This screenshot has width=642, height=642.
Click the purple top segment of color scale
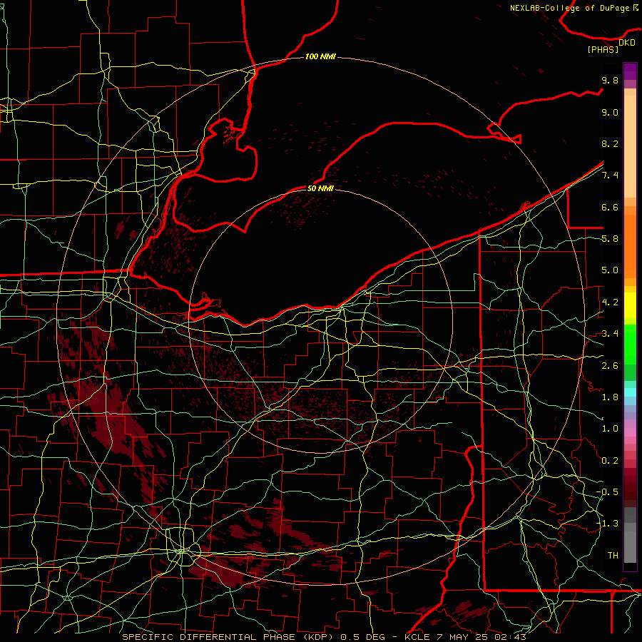pyautogui.click(x=630, y=71)
